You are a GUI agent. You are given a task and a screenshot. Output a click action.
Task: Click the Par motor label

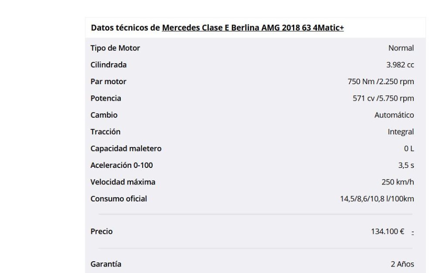(x=108, y=82)
